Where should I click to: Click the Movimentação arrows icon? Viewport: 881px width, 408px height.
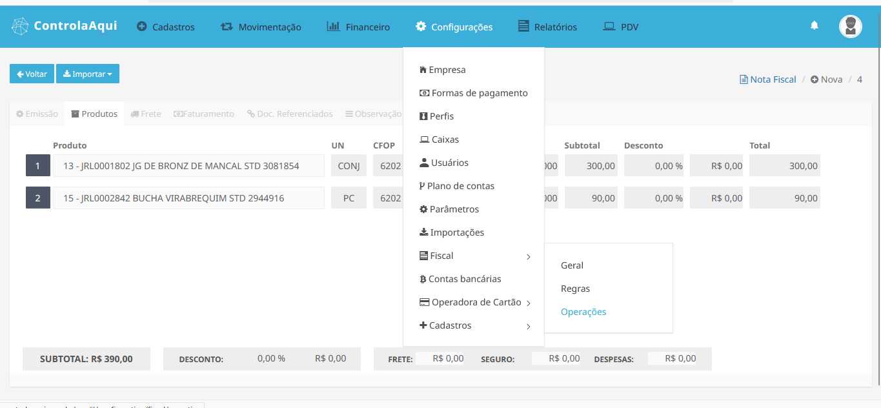pyautogui.click(x=227, y=27)
